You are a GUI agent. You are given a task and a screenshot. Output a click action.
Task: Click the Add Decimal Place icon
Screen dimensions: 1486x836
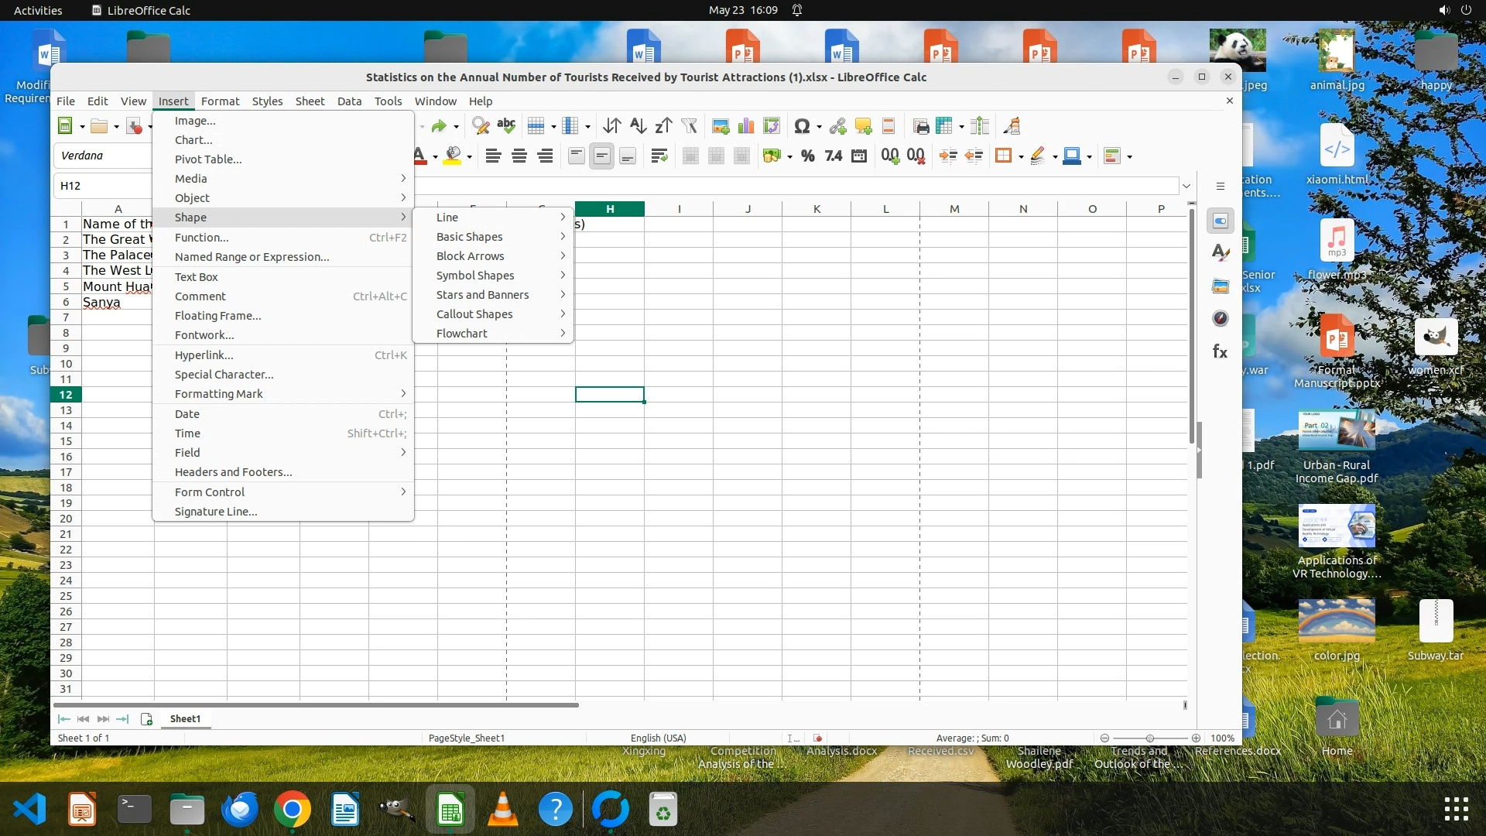click(890, 156)
